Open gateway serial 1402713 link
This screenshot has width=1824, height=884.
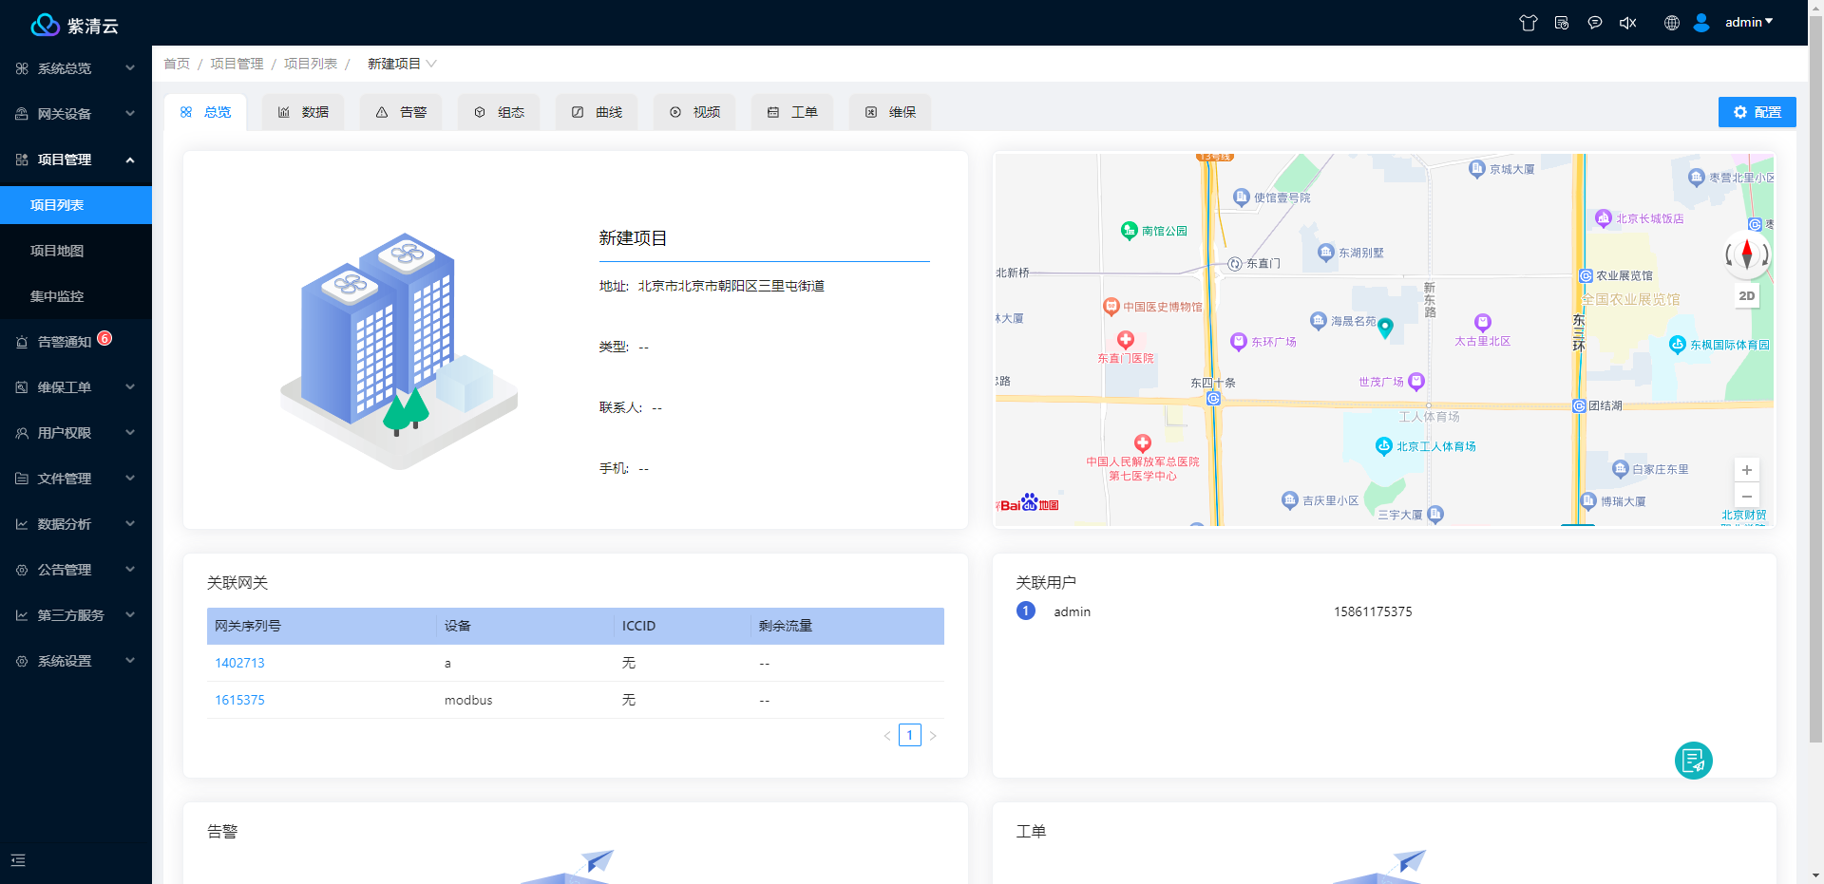(239, 663)
